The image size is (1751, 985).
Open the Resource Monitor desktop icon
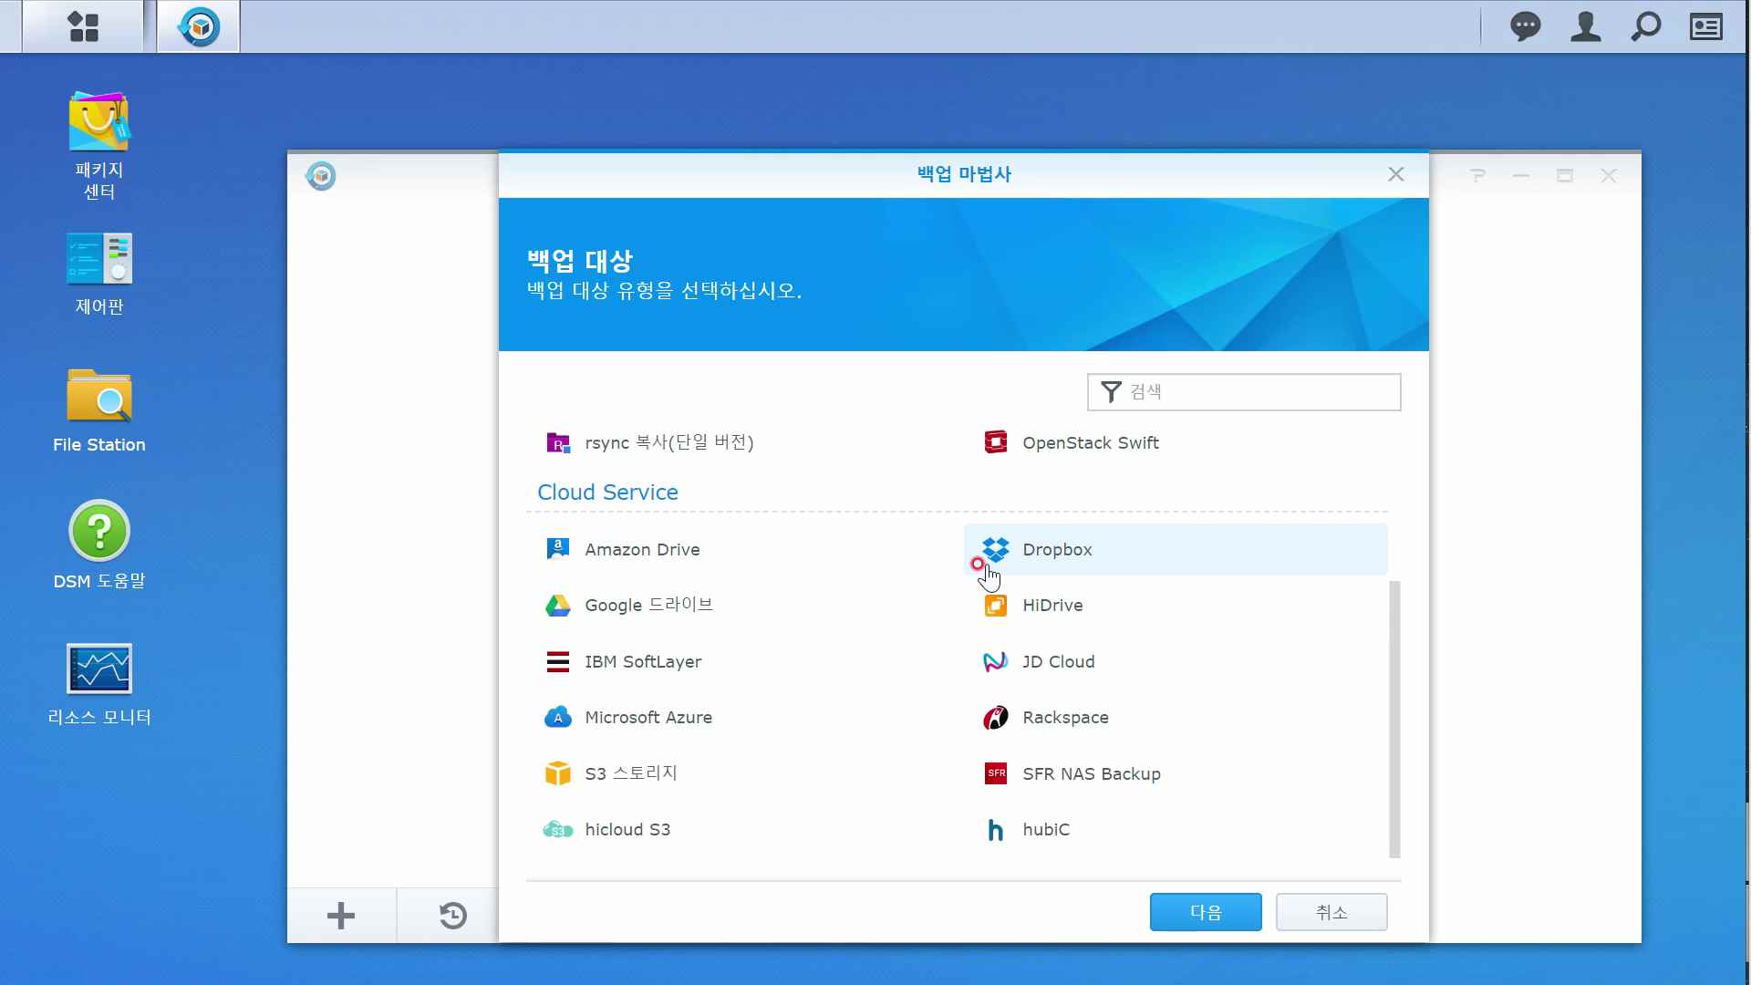pos(98,669)
